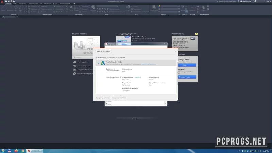Open the AutoCAD application menu button
The width and height of the screenshot is (272, 153).
click(x=2, y=2)
